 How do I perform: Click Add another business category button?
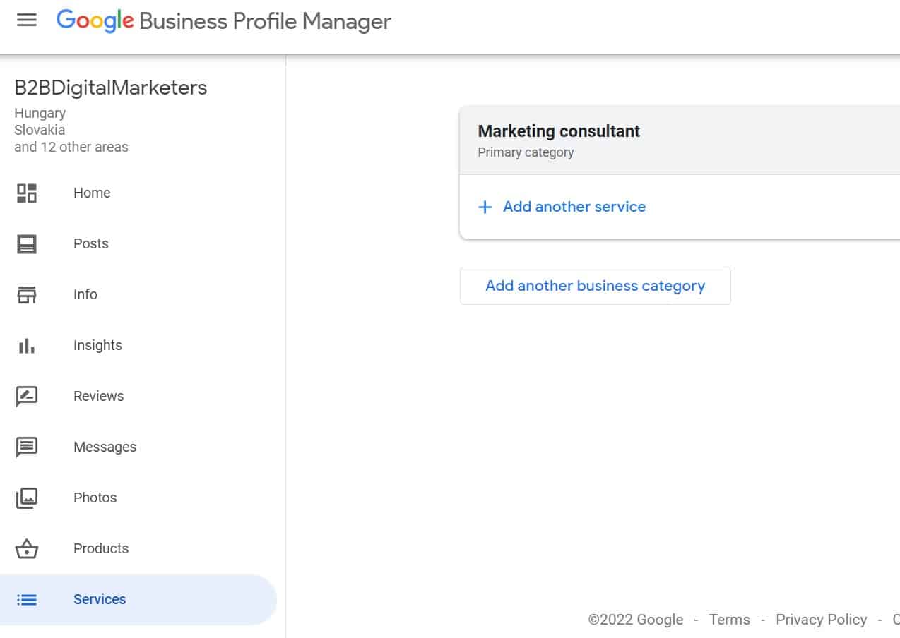pos(595,286)
